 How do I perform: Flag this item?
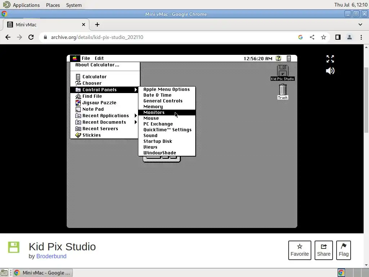(x=343, y=250)
